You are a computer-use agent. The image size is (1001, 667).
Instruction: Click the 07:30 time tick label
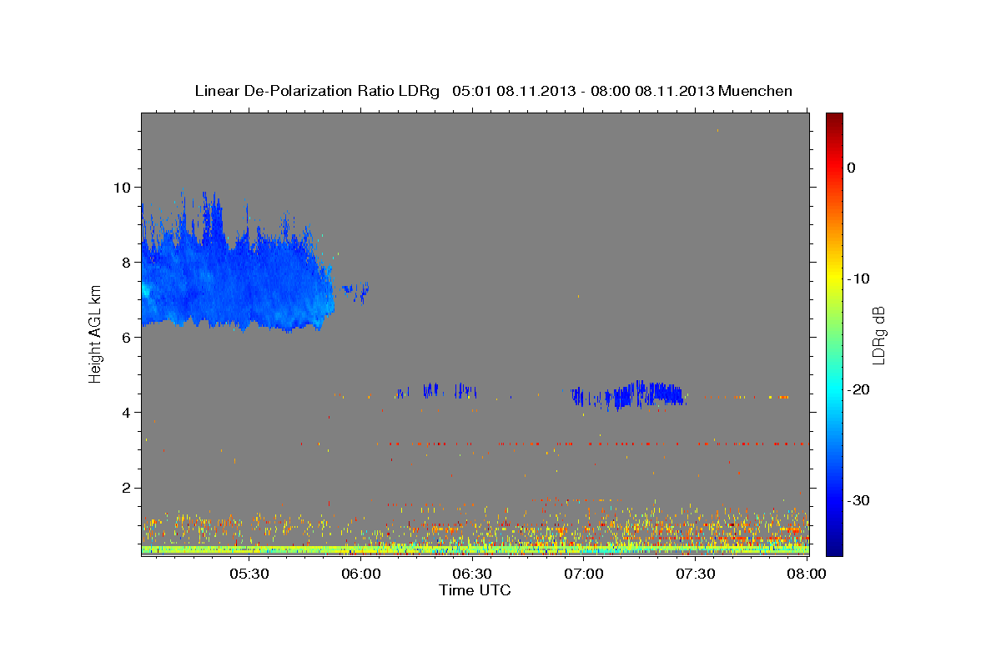pyautogui.click(x=696, y=574)
